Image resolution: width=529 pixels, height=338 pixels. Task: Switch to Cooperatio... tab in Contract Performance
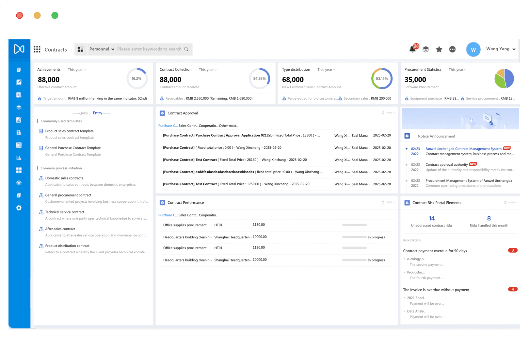point(209,215)
